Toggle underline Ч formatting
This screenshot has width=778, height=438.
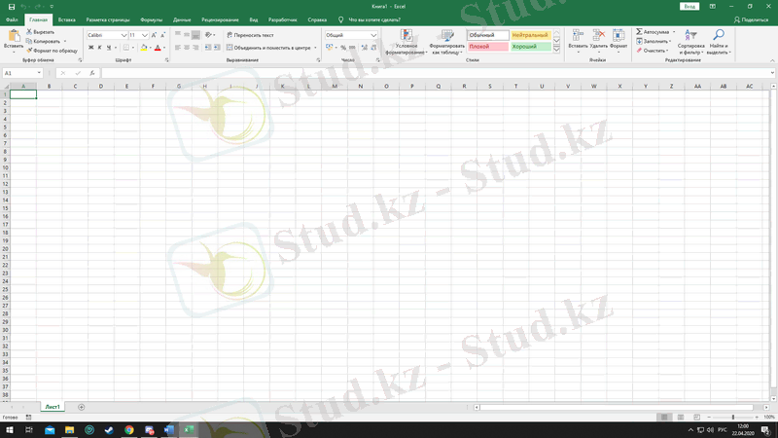(109, 48)
